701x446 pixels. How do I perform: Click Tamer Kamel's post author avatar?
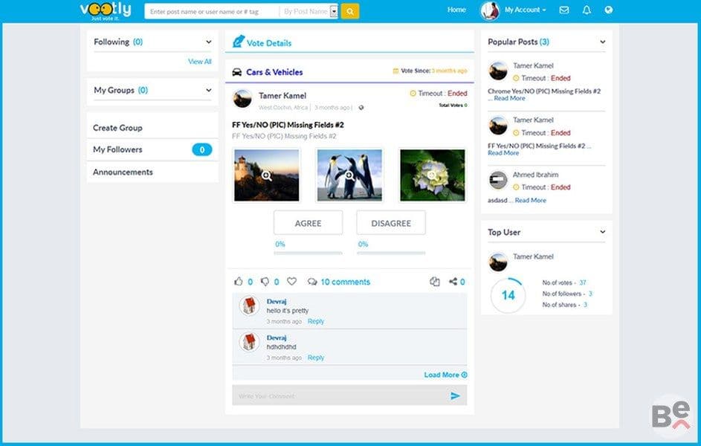pos(242,99)
